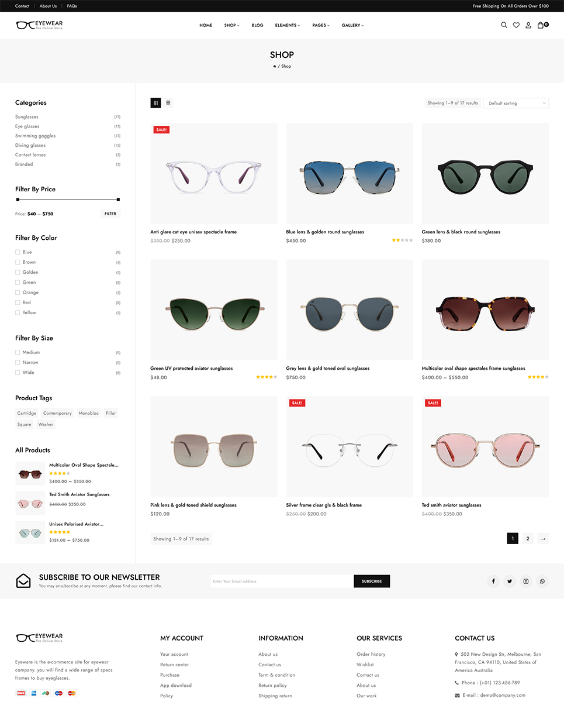564x702 pixels.
Task: Open the Instagram social icon
Action: pyautogui.click(x=526, y=581)
